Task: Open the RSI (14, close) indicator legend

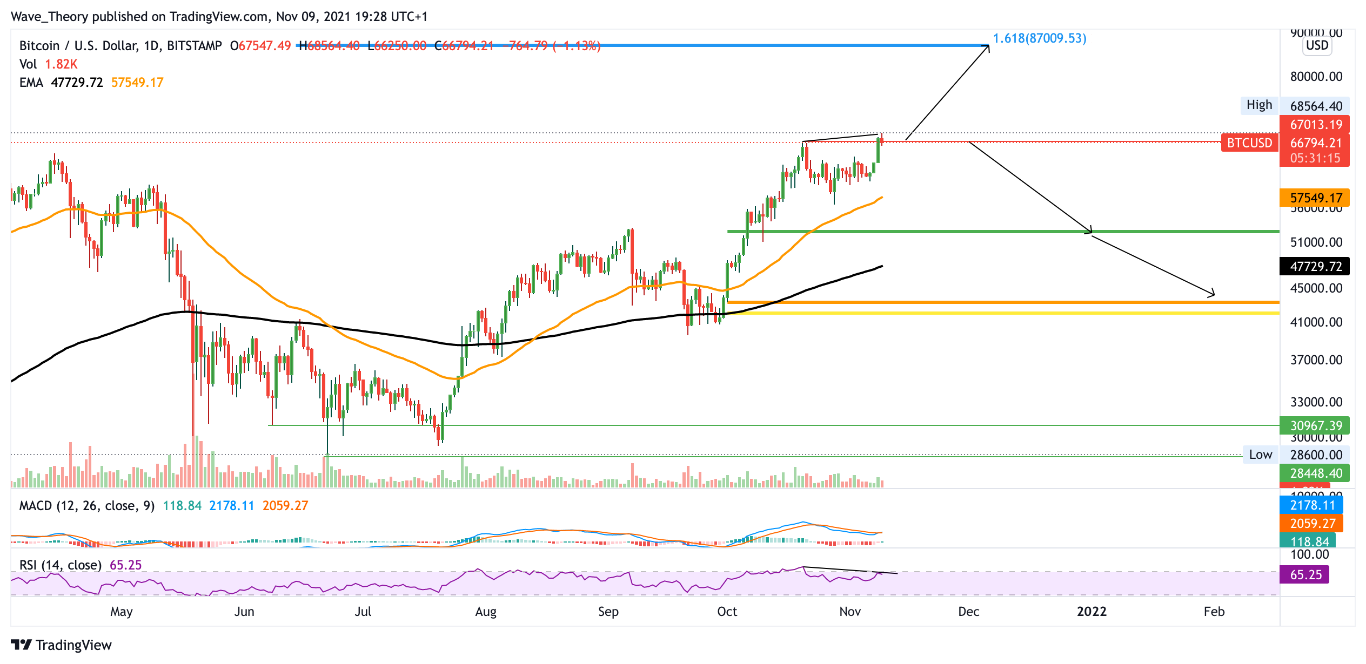Action: click(x=60, y=565)
